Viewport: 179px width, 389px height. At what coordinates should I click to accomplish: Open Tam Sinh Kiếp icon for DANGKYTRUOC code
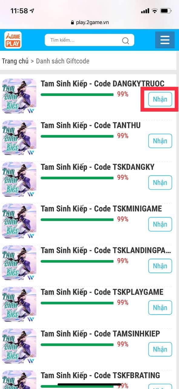click(x=19, y=96)
